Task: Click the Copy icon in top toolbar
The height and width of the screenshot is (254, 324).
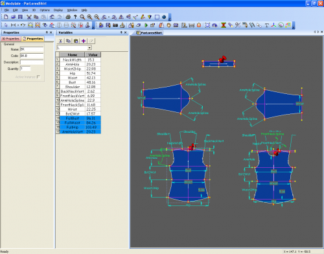Action: click(x=36, y=17)
